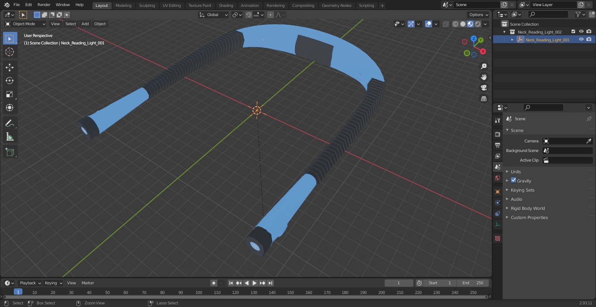596x307 pixels.
Task: Select the Select Box tool
Action: [10, 38]
